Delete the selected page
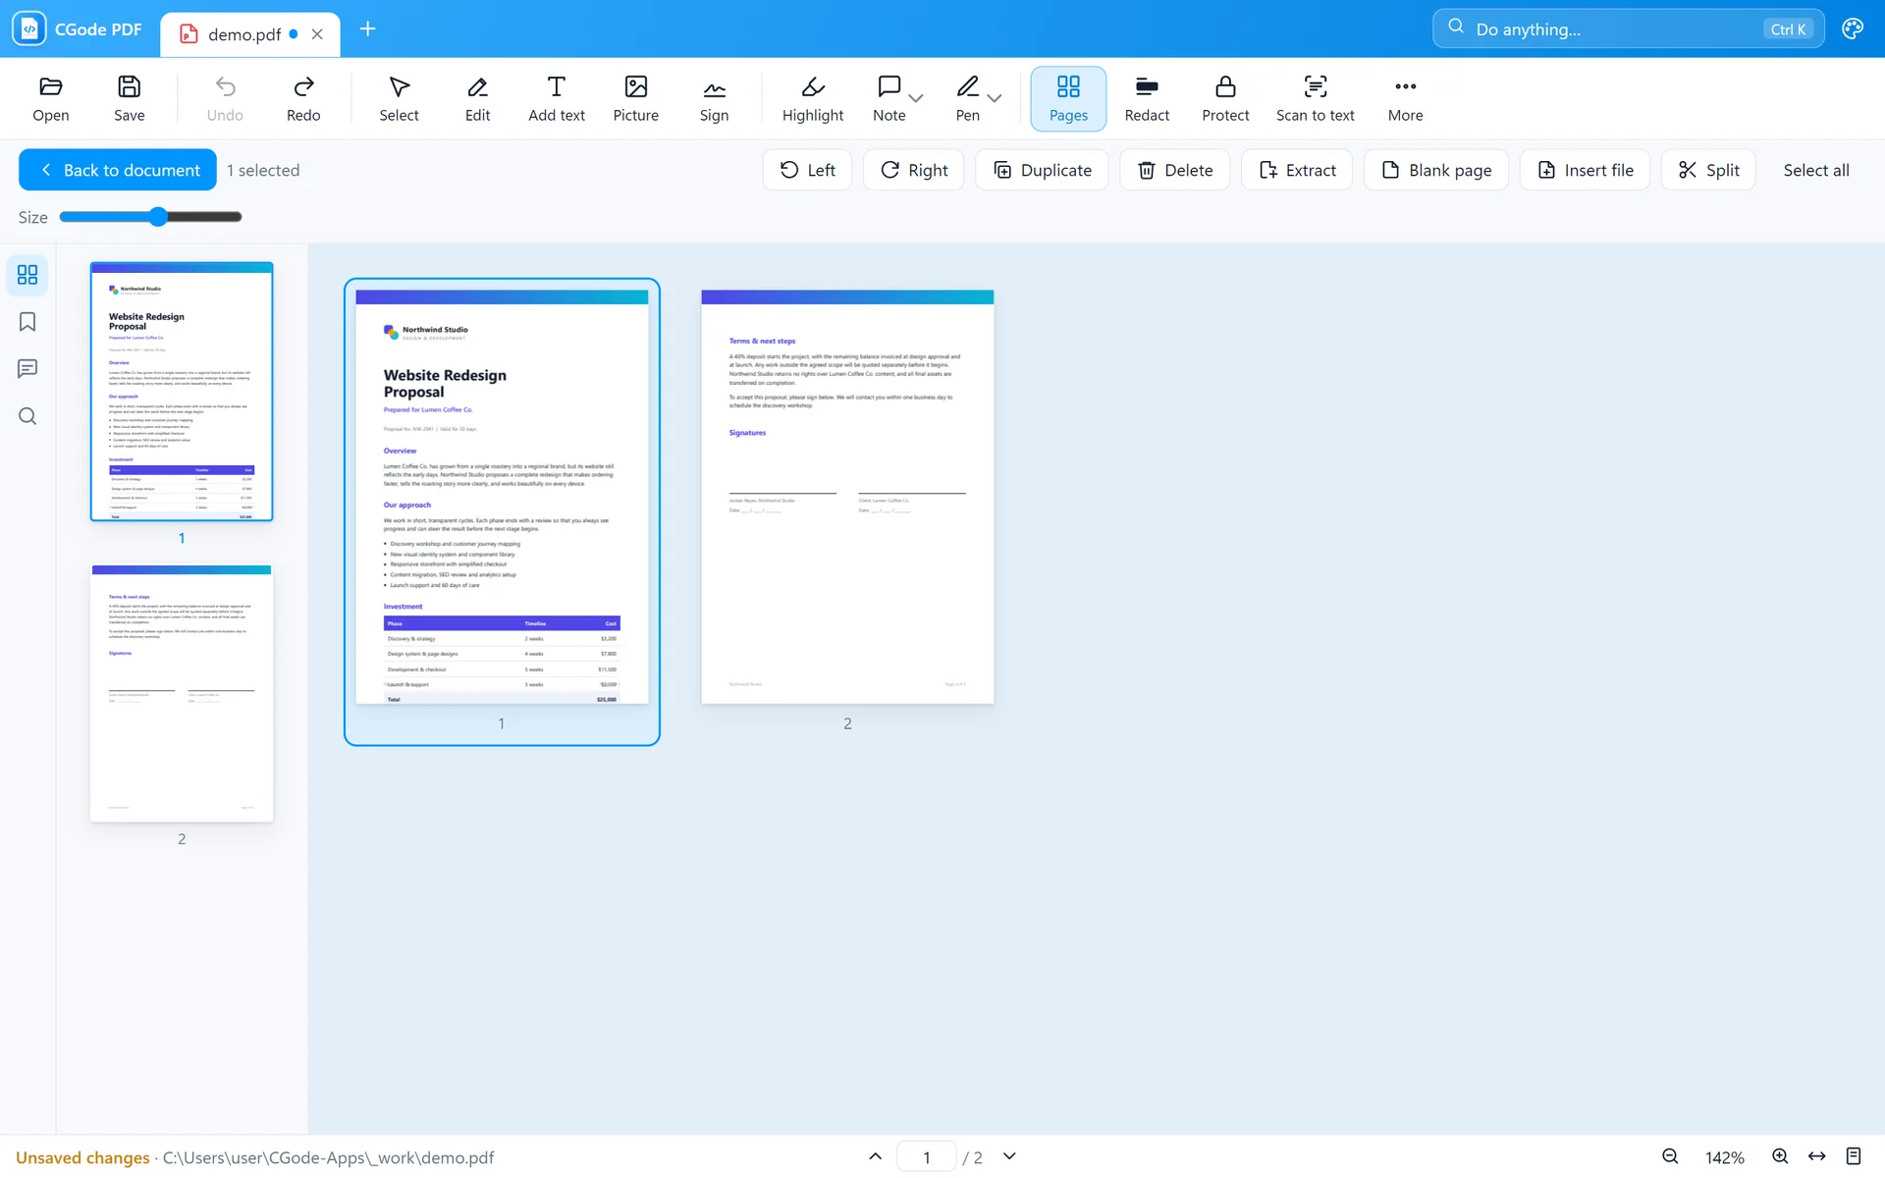Screen dimensions: 1885x1178 [x=1174, y=170]
